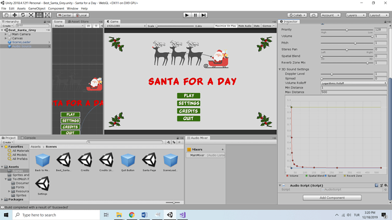The width and height of the screenshot is (392, 220).
Task: Toggle Maximize On Play
Action: tap(226, 26)
